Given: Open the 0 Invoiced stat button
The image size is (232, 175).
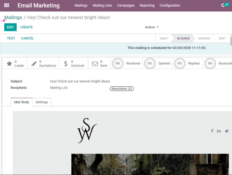Looking at the screenshot, I should [74, 63].
